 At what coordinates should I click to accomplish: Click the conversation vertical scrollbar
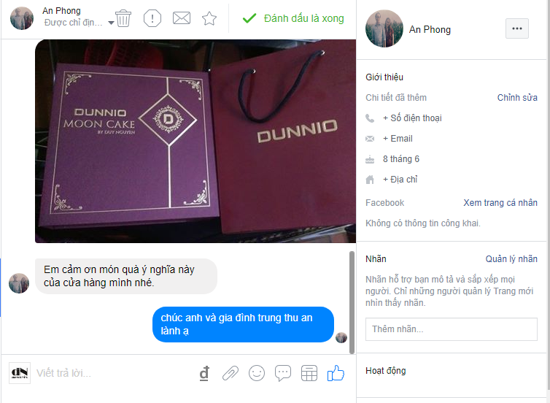pos(352,302)
